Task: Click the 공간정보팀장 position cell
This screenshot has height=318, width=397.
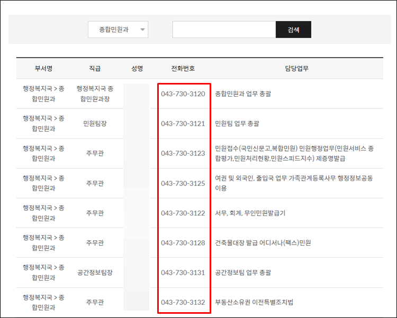Action: coord(95,273)
